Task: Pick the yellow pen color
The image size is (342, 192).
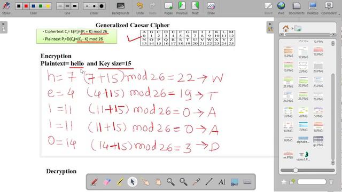Action: click(48, 6)
